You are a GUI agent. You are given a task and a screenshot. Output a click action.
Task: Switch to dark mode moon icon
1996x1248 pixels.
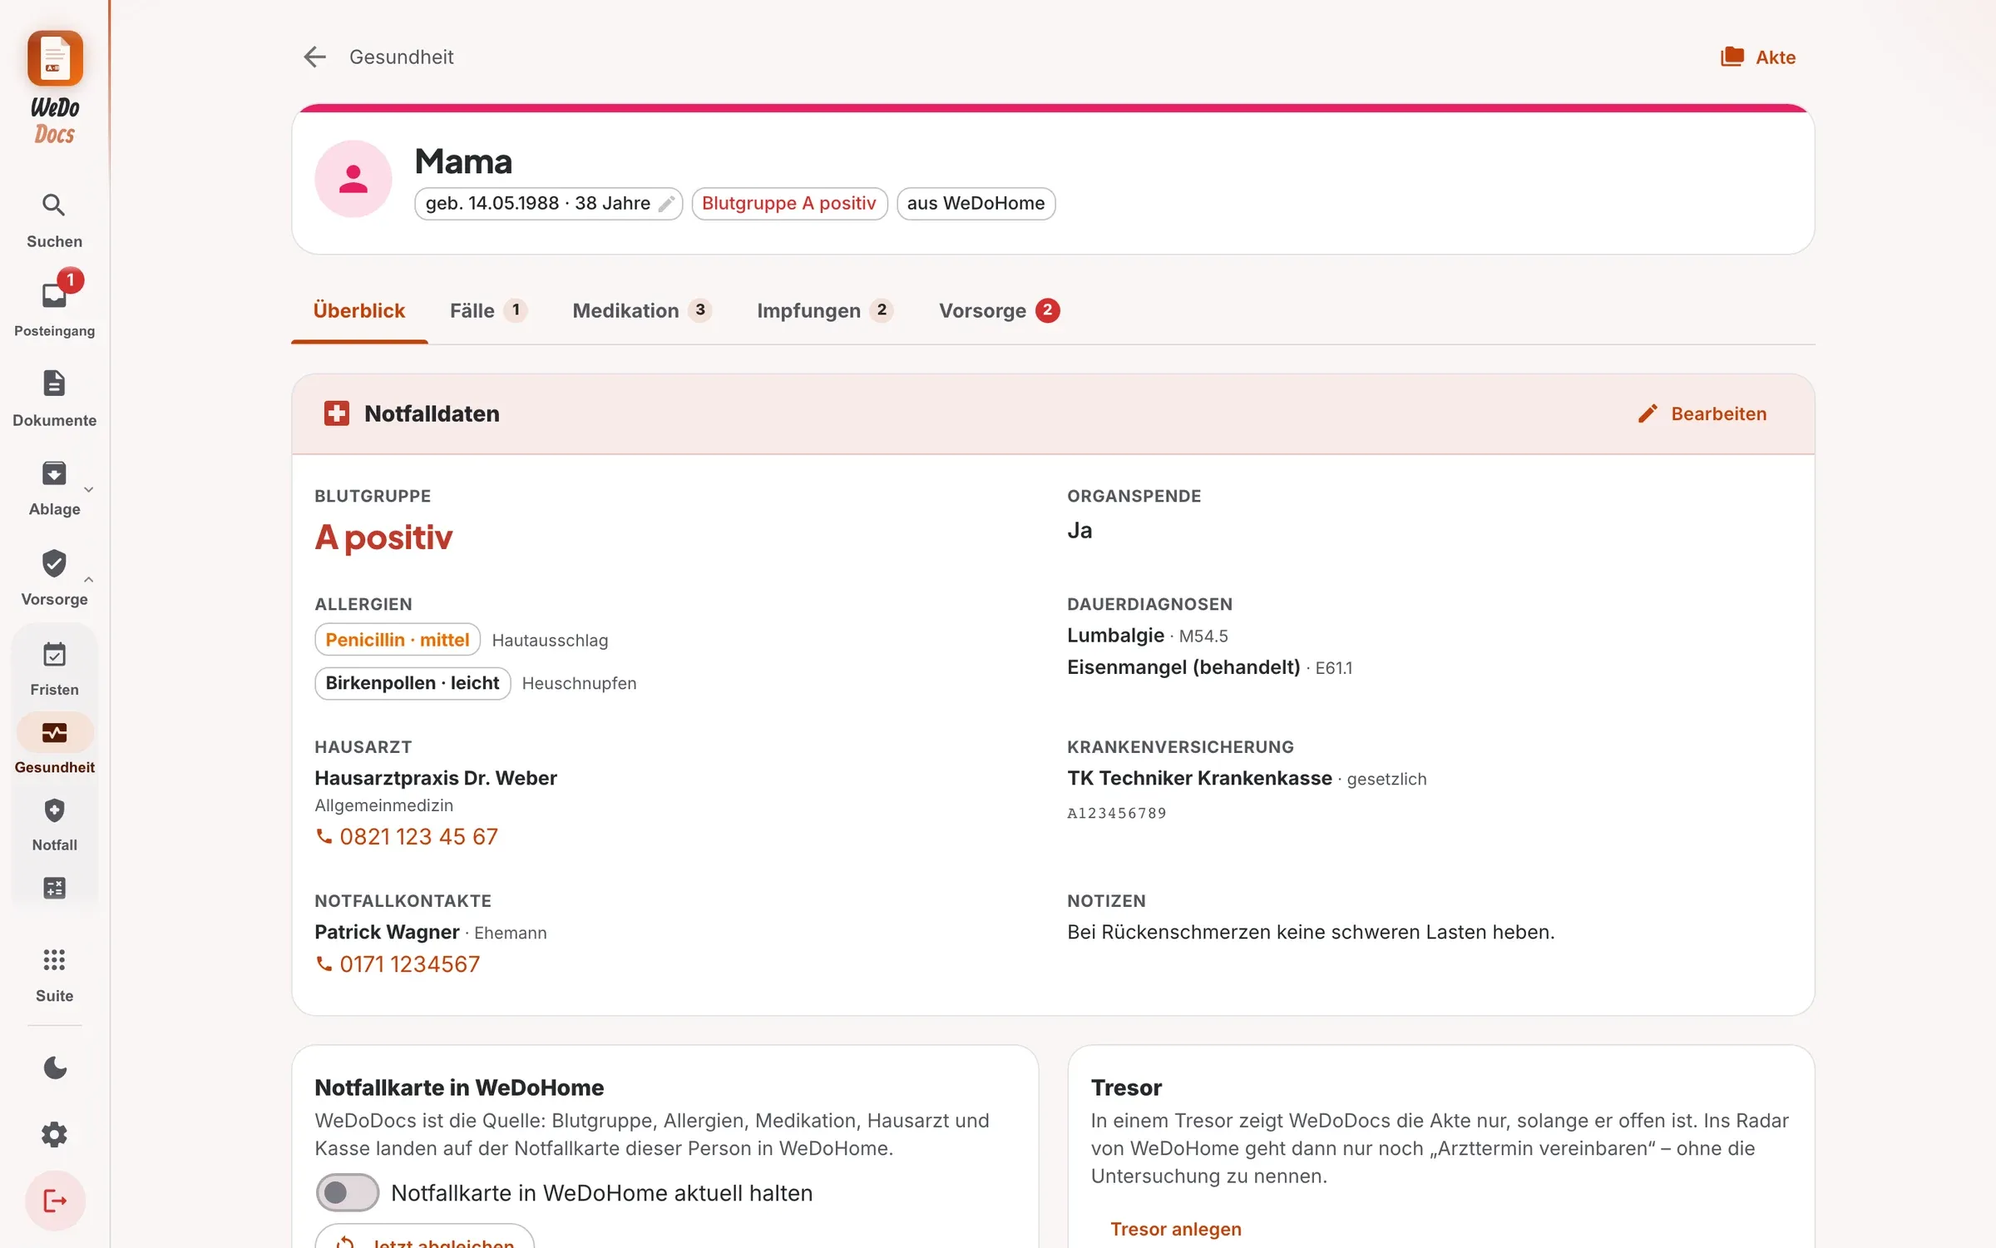tap(54, 1067)
